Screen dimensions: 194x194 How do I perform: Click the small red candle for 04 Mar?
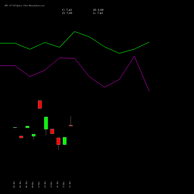21,137
